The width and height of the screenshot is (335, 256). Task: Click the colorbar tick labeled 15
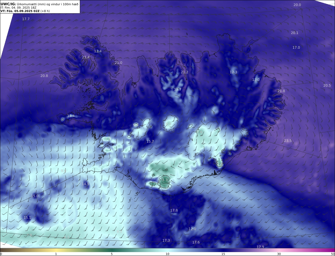(x=223, y=254)
